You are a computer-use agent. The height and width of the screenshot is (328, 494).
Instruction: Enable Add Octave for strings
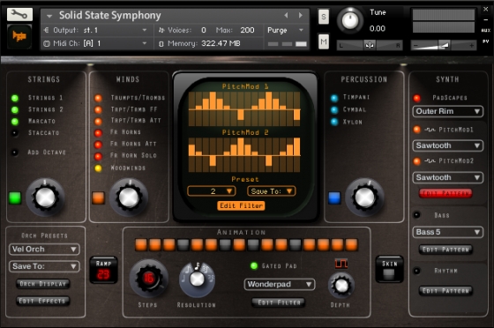pos(15,153)
